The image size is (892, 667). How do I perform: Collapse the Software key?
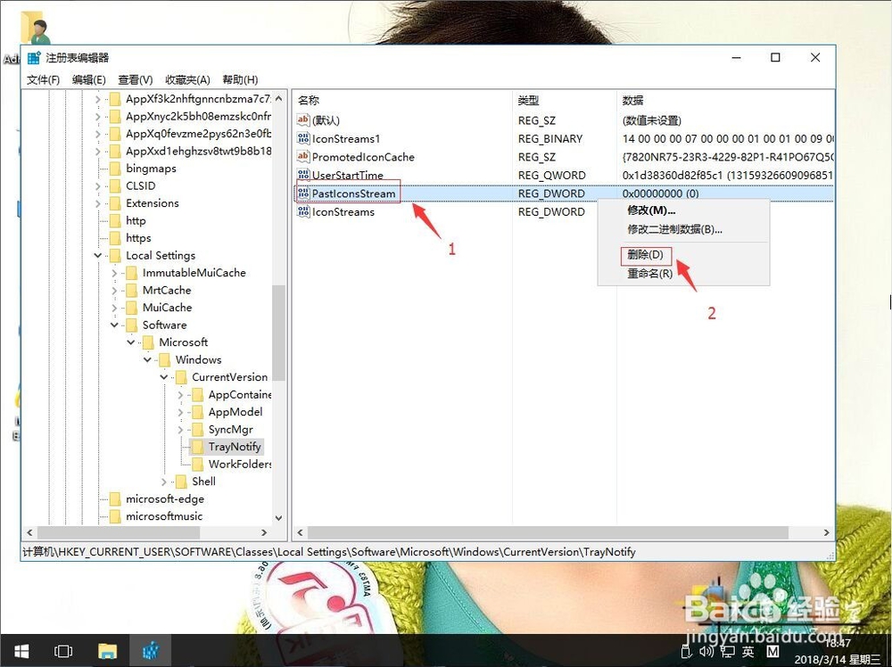pos(114,325)
